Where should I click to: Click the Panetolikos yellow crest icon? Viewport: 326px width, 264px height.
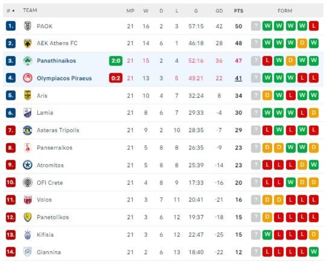28,217
